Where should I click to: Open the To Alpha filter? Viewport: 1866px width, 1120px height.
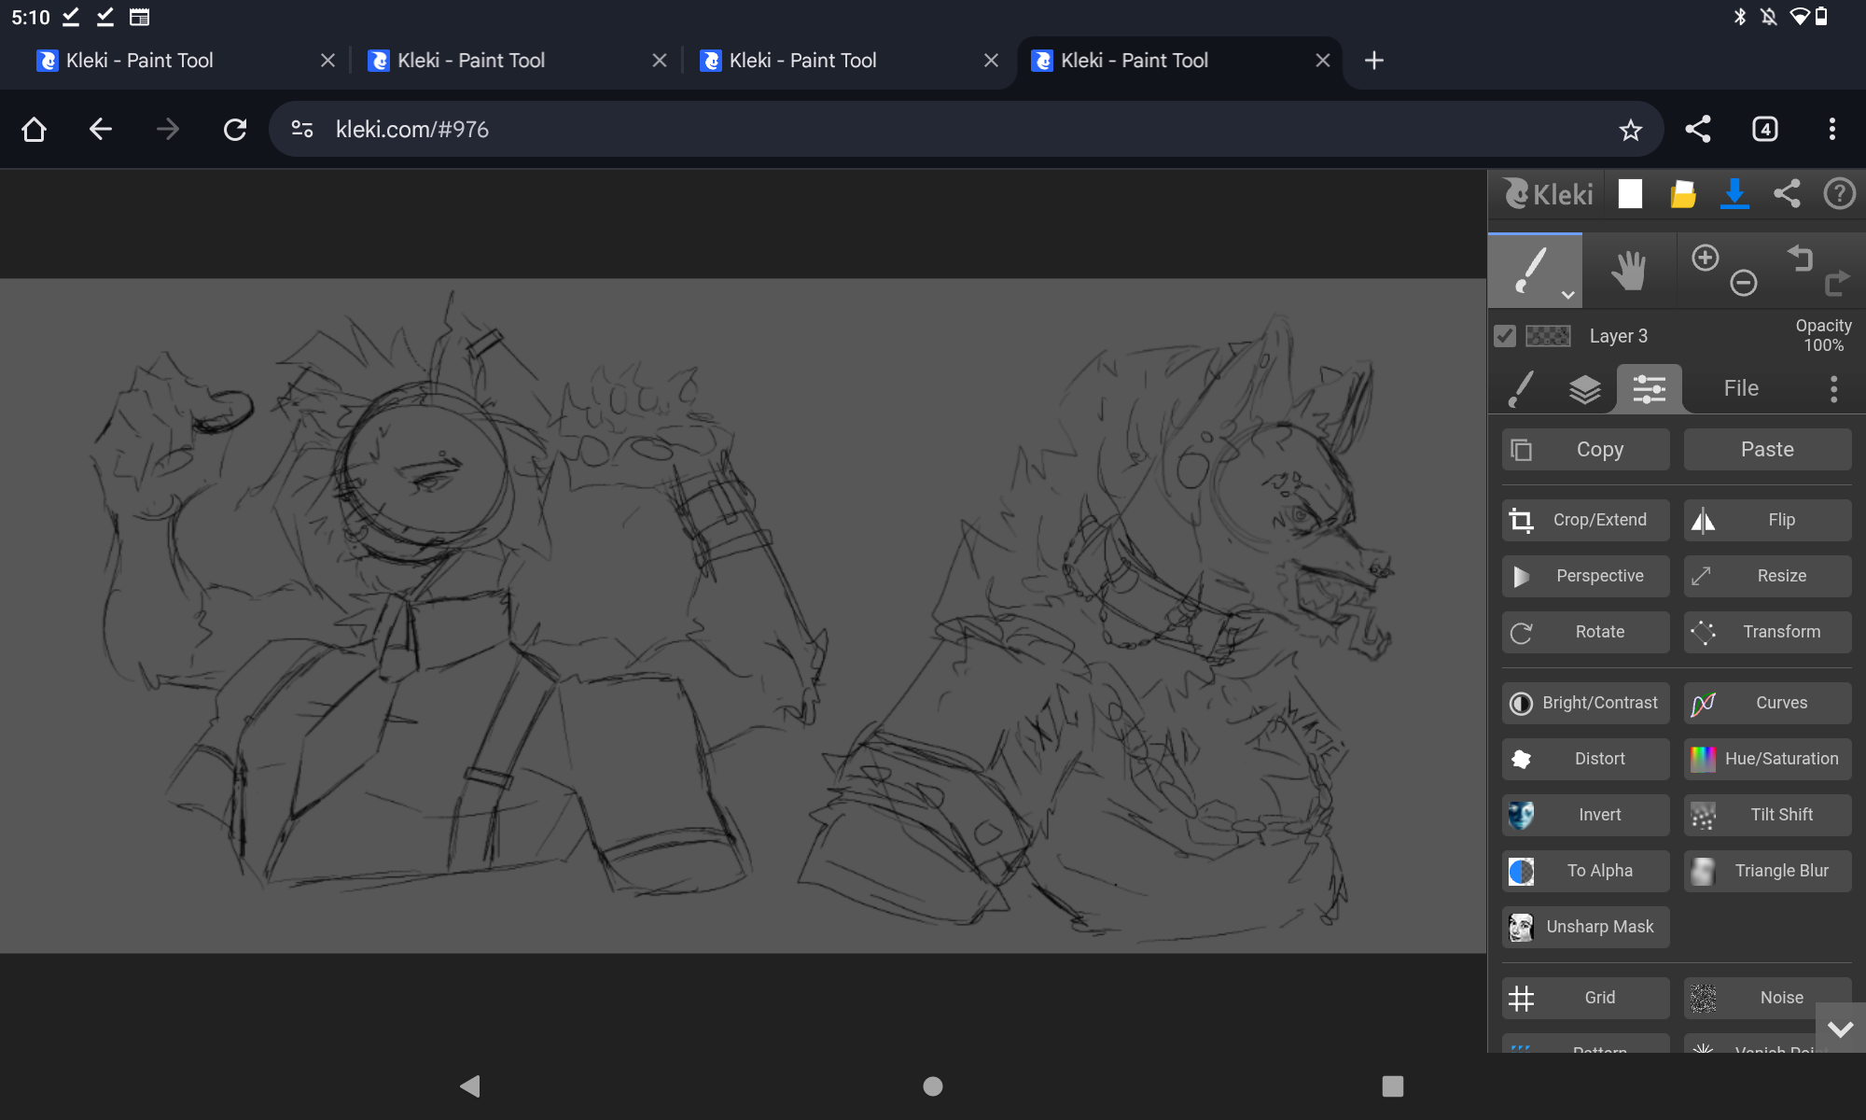[x=1586, y=871]
